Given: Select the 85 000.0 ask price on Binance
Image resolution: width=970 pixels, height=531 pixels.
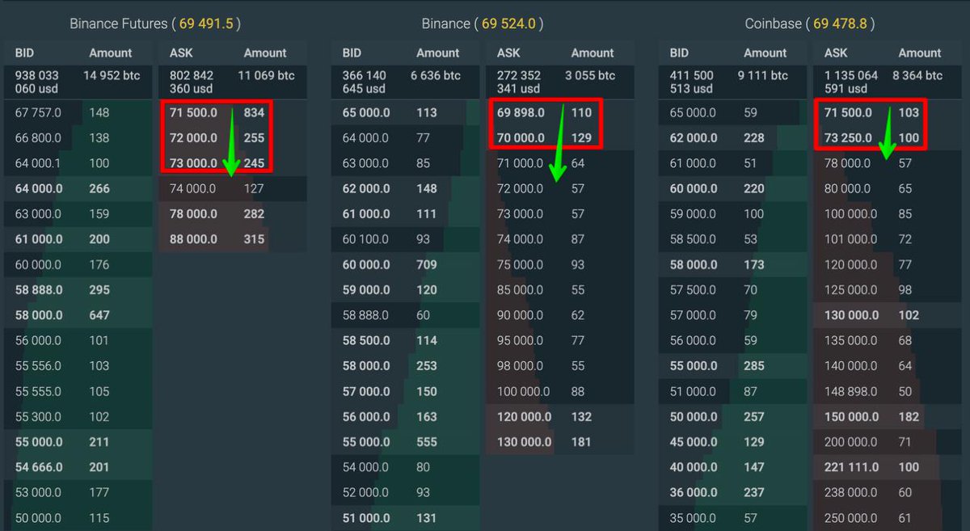Looking at the screenshot, I should (520, 289).
